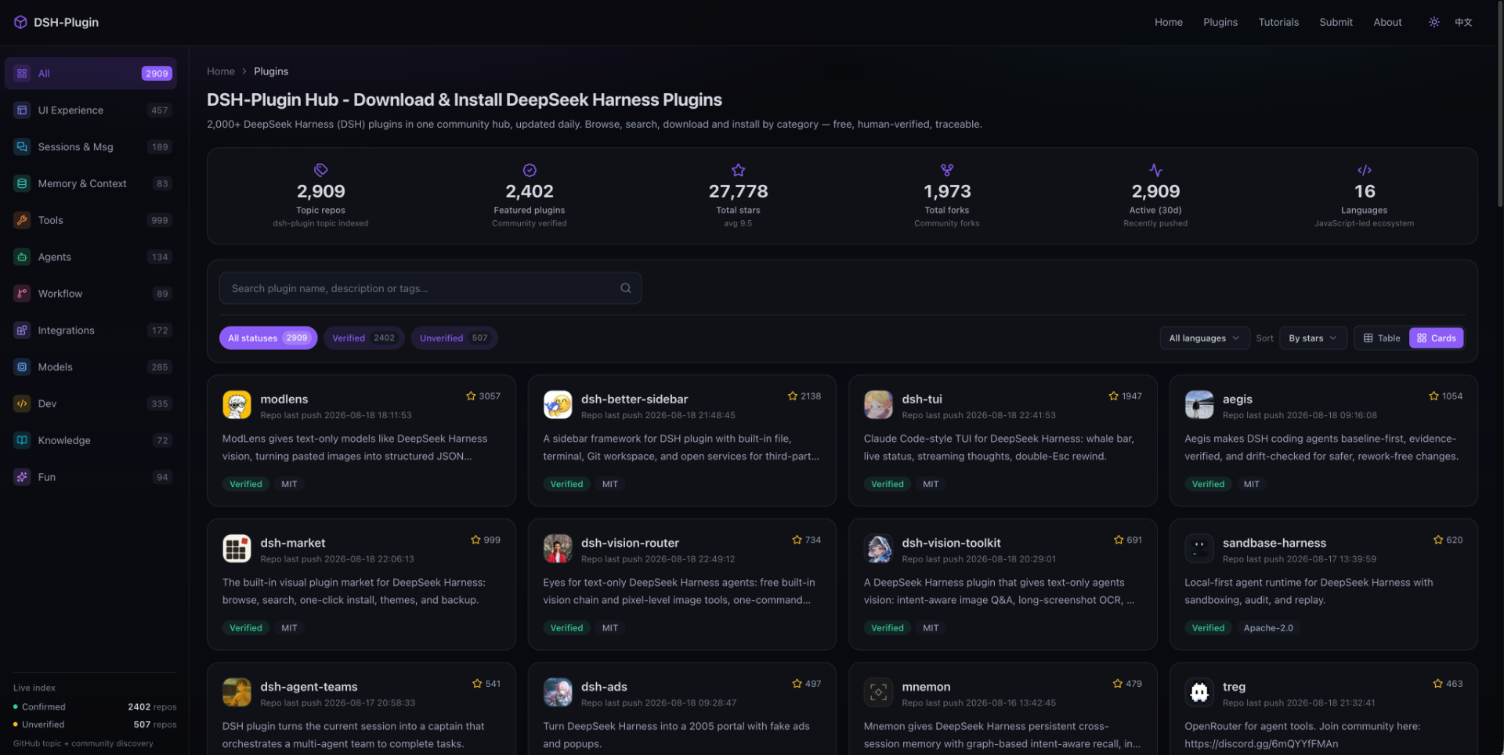Select the All category grid icon
Viewport: 1504px width, 755px height.
tap(22, 74)
